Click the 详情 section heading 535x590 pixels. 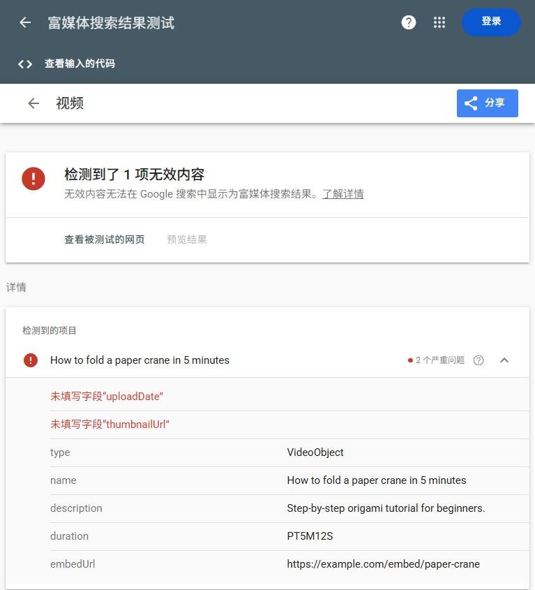coord(16,288)
